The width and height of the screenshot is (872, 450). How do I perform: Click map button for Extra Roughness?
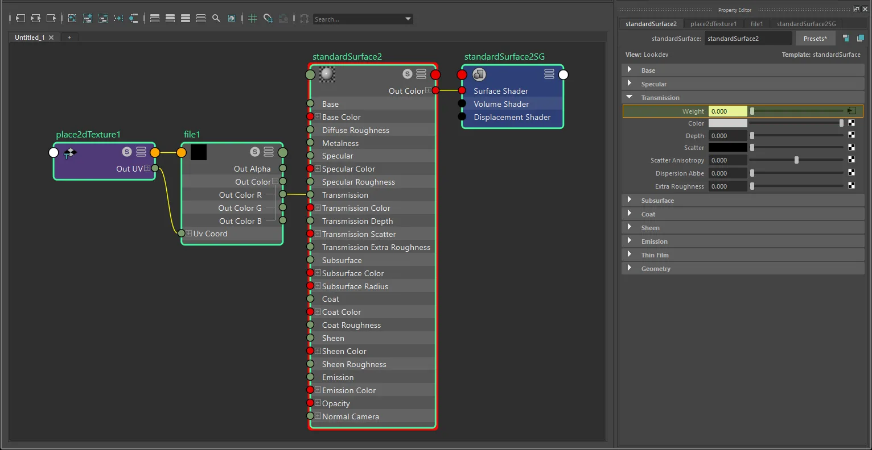coord(852,186)
